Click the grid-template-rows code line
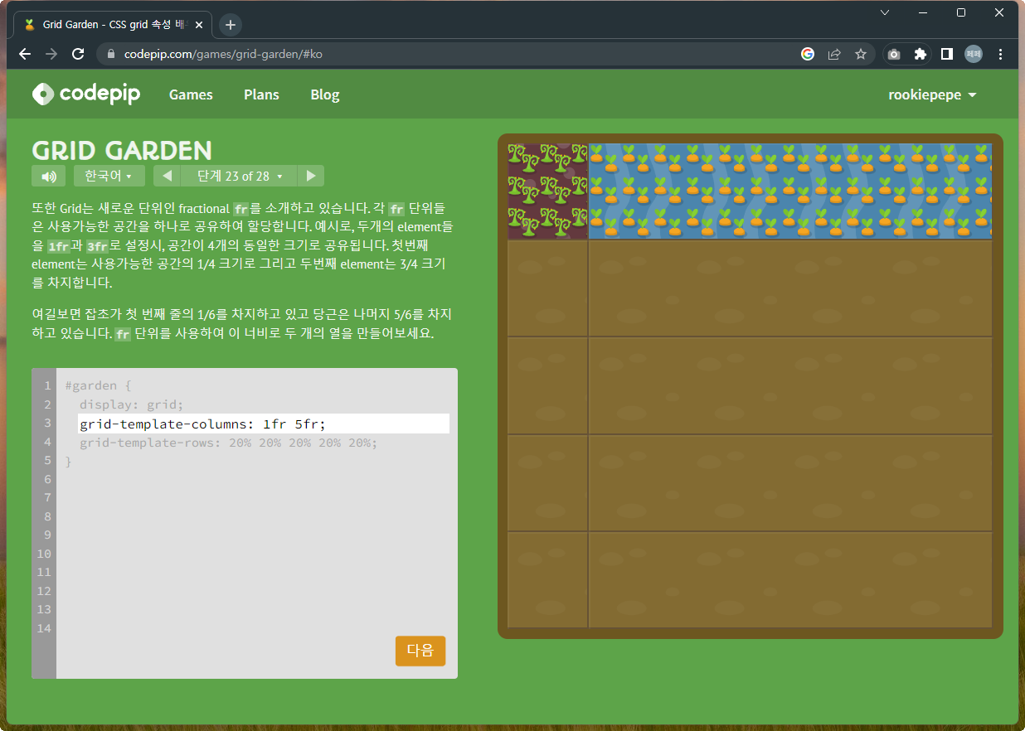 (228, 443)
